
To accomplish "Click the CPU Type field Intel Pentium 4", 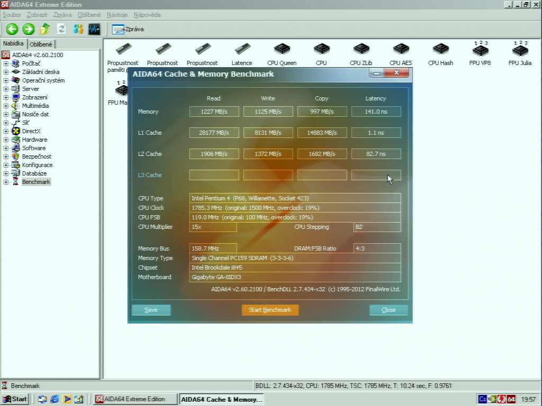I will tap(295, 198).
